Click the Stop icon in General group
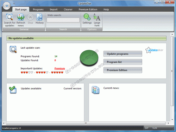 tap(30, 17)
